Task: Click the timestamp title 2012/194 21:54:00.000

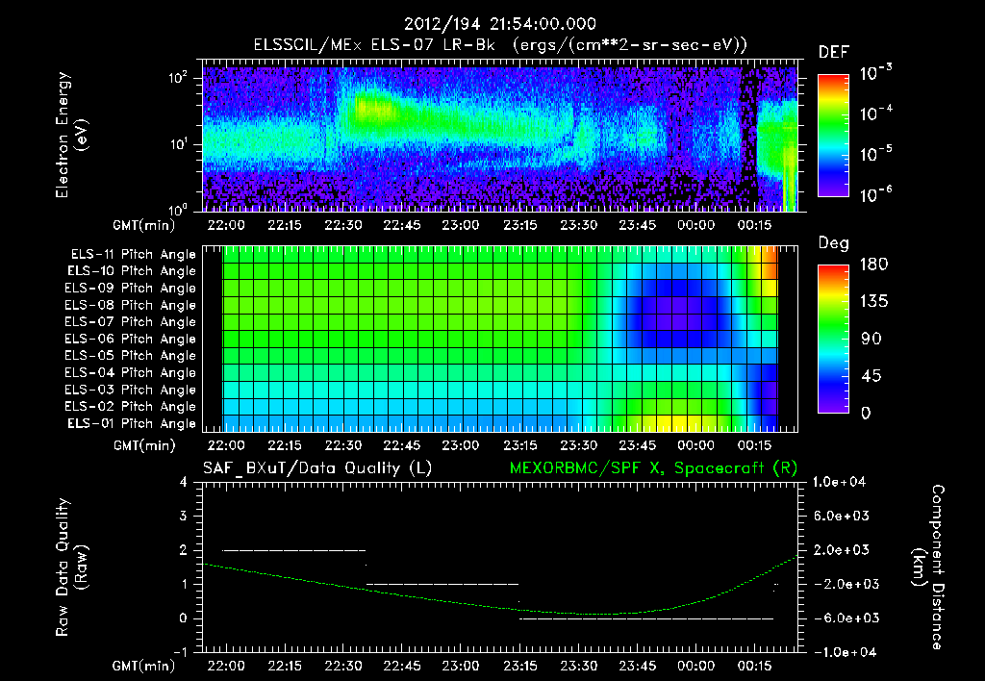Action: [x=499, y=24]
